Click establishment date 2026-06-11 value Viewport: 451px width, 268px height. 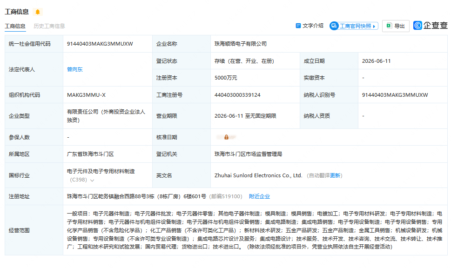(x=376, y=61)
